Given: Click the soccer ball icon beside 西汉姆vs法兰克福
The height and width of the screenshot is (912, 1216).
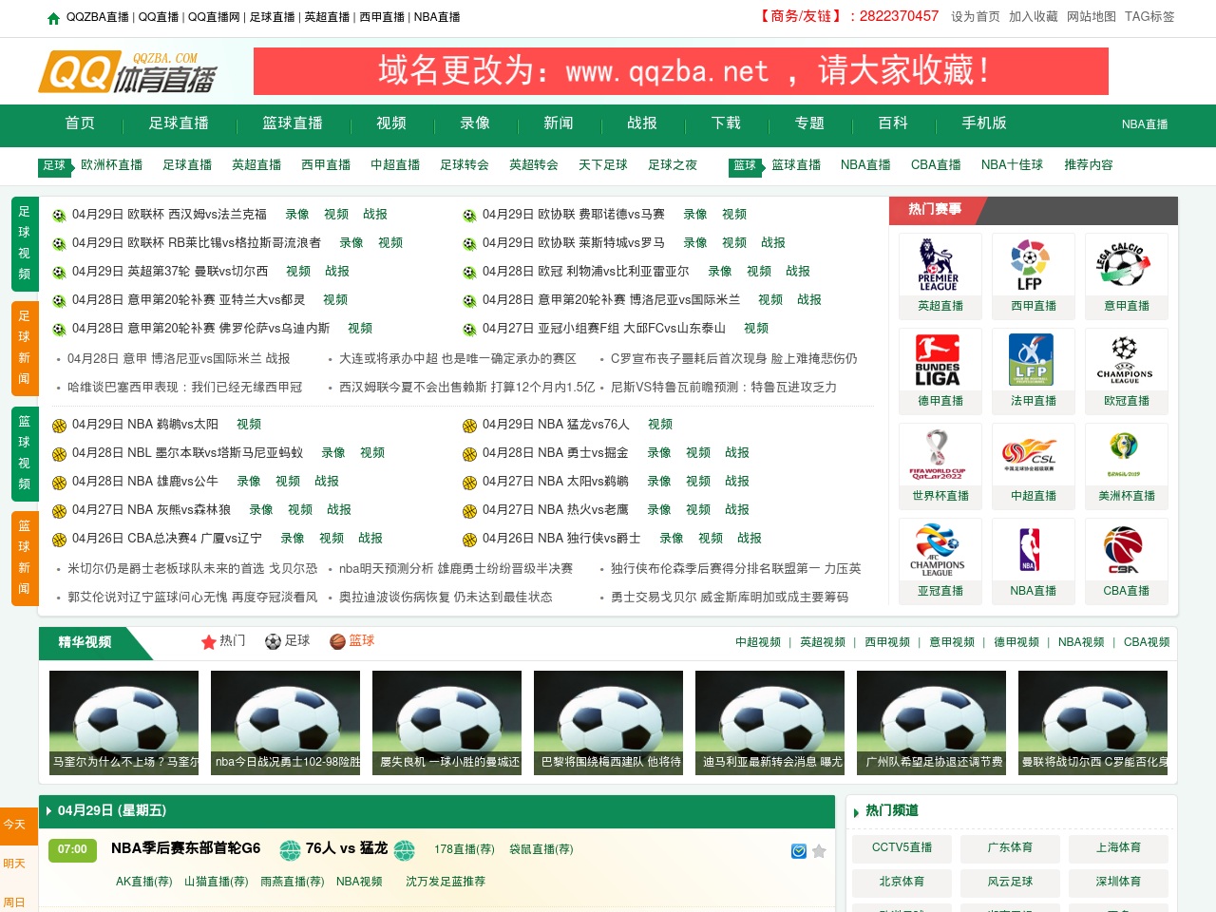Looking at the screenshot, I should tap(59, 216).
